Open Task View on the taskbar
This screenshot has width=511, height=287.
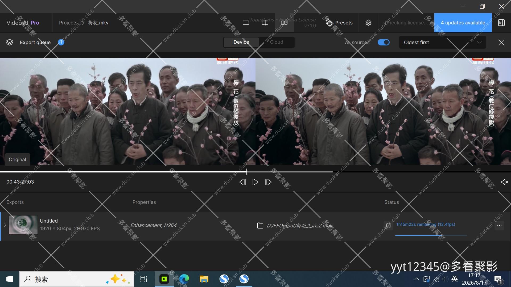(144, 279)
